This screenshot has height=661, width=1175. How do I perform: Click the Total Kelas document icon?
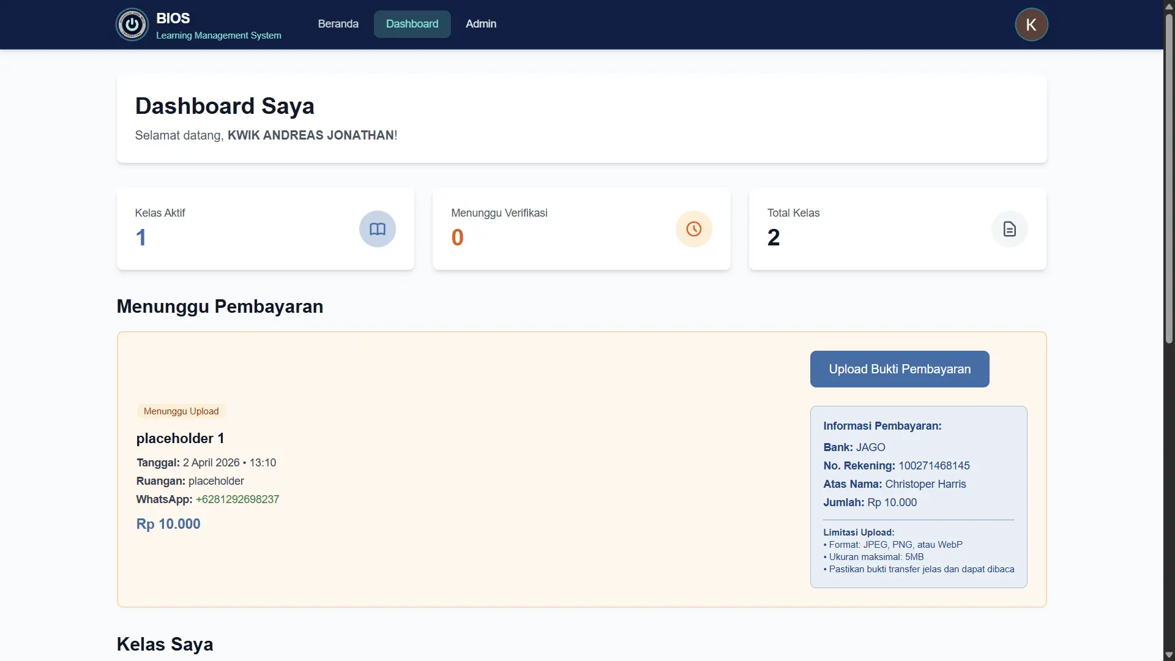1009,229
